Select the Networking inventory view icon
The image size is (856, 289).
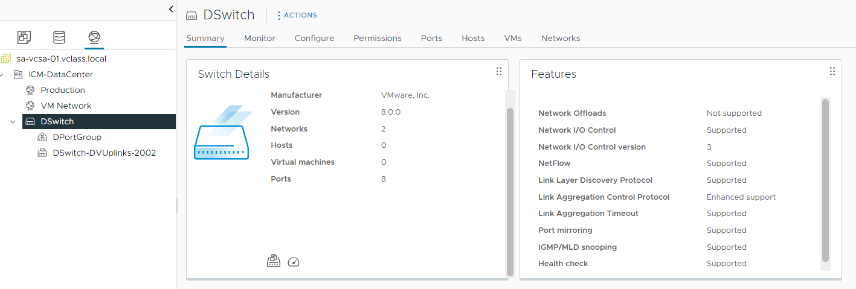[94, 37]
